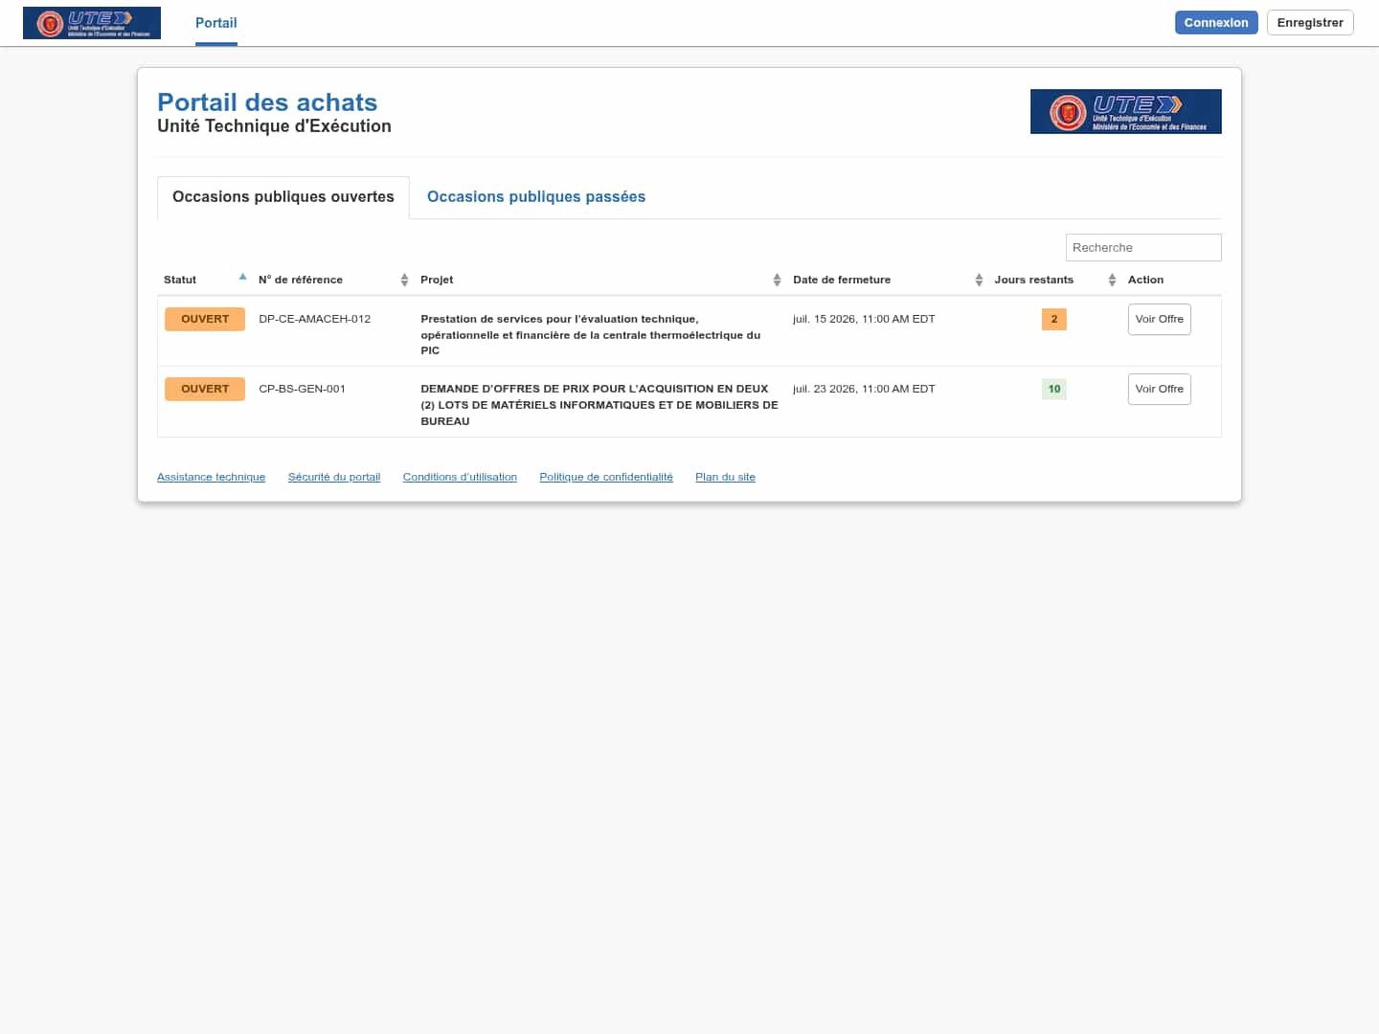Screen dimensions: 1379x1034
Task: Sort by Jours restants column arrows
Action: click(x=1112, y=280)
